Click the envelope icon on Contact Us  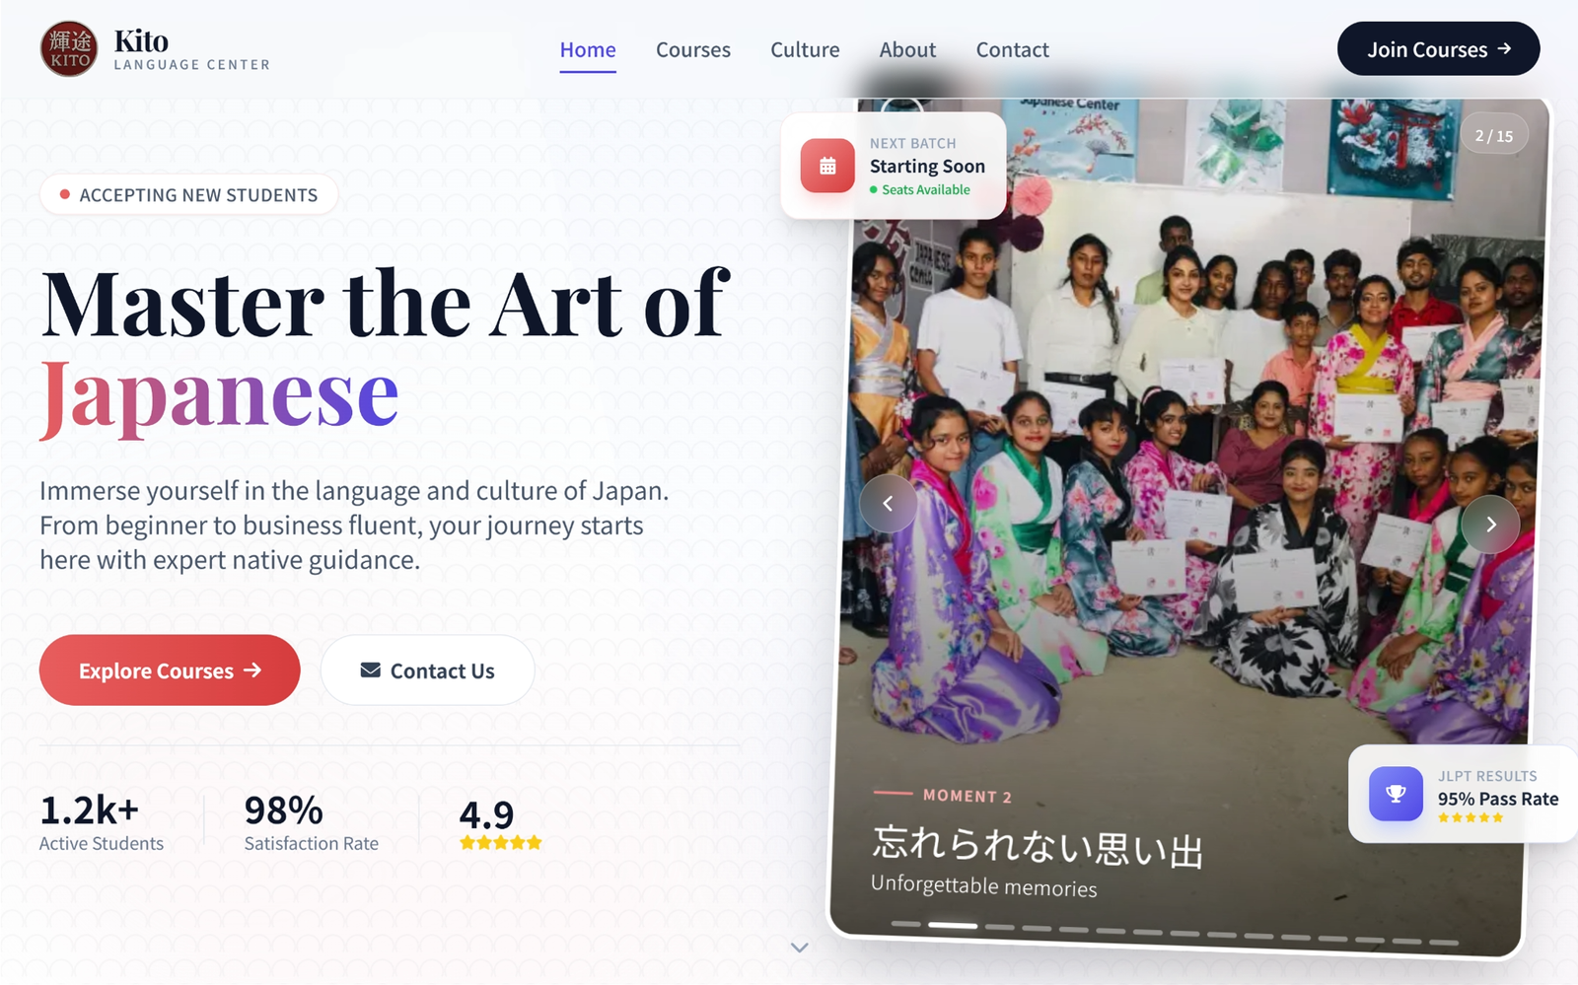(x=370, y=670)
